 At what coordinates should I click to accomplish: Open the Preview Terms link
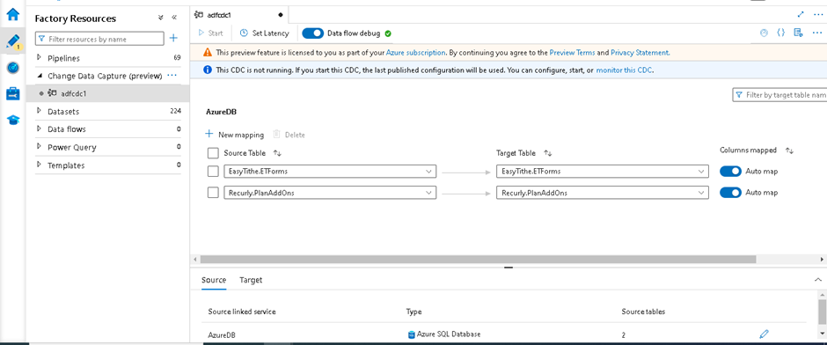click(x=572, y=53)
